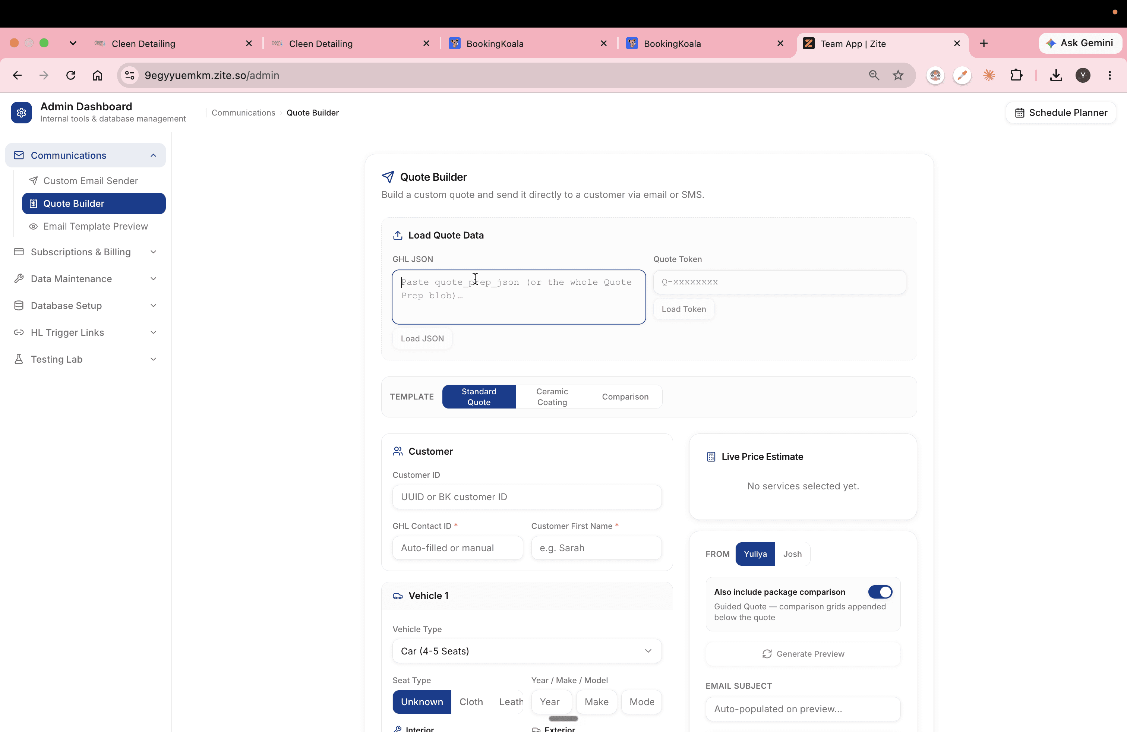
Task: Reload the current page
Action: [x=70, y=75]
